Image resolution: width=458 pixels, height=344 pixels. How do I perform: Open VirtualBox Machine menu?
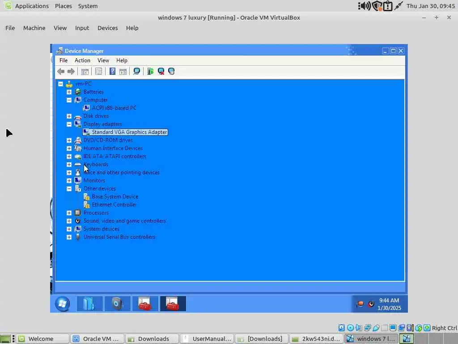pos(34,28)
